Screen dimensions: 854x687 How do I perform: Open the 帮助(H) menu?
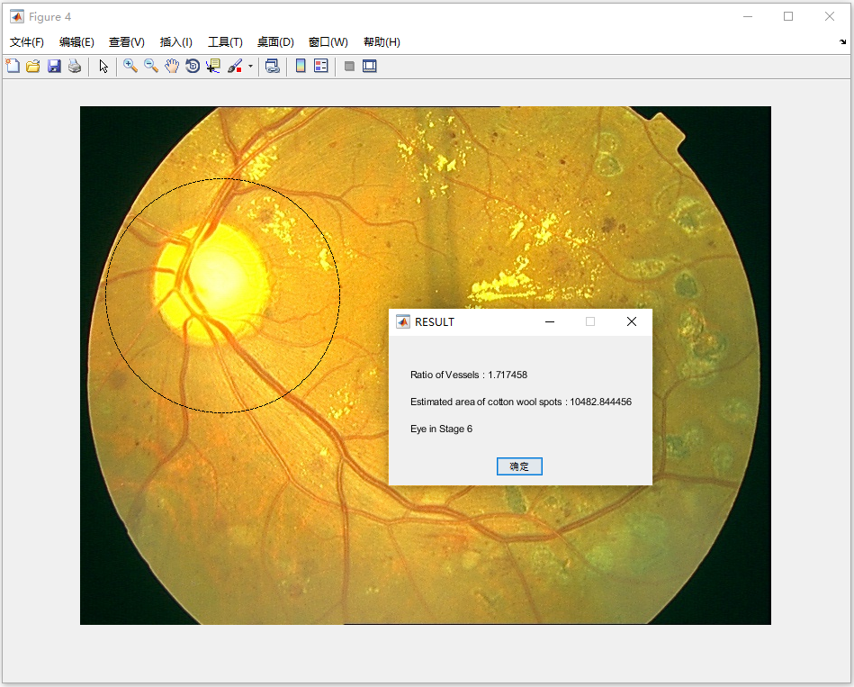coord(382,42)
